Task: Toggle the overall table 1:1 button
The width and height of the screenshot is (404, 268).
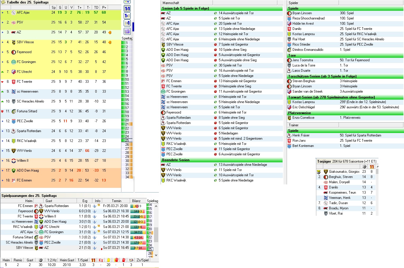Action: 127,9
